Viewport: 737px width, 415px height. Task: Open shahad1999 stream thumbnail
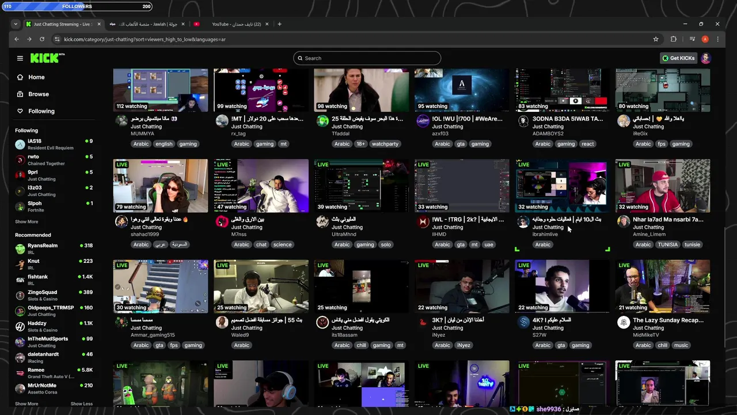click(x=161, y=186)
